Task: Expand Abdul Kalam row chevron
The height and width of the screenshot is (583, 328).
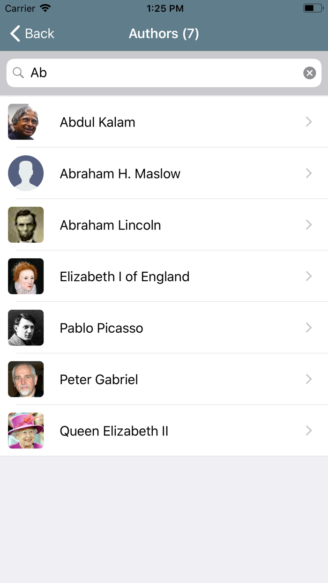Action: click(308, 122)
